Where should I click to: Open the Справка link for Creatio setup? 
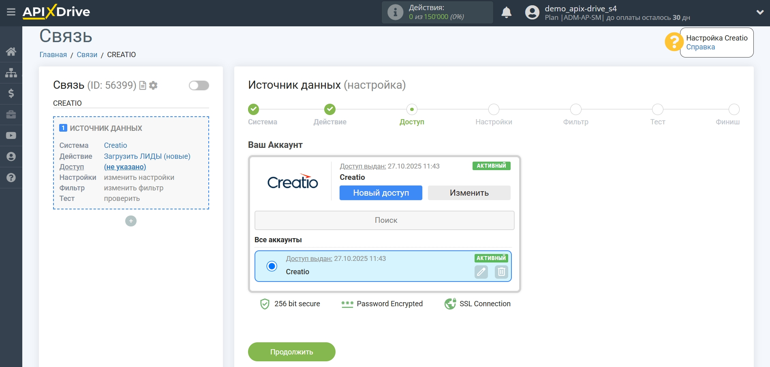point(700,47)
